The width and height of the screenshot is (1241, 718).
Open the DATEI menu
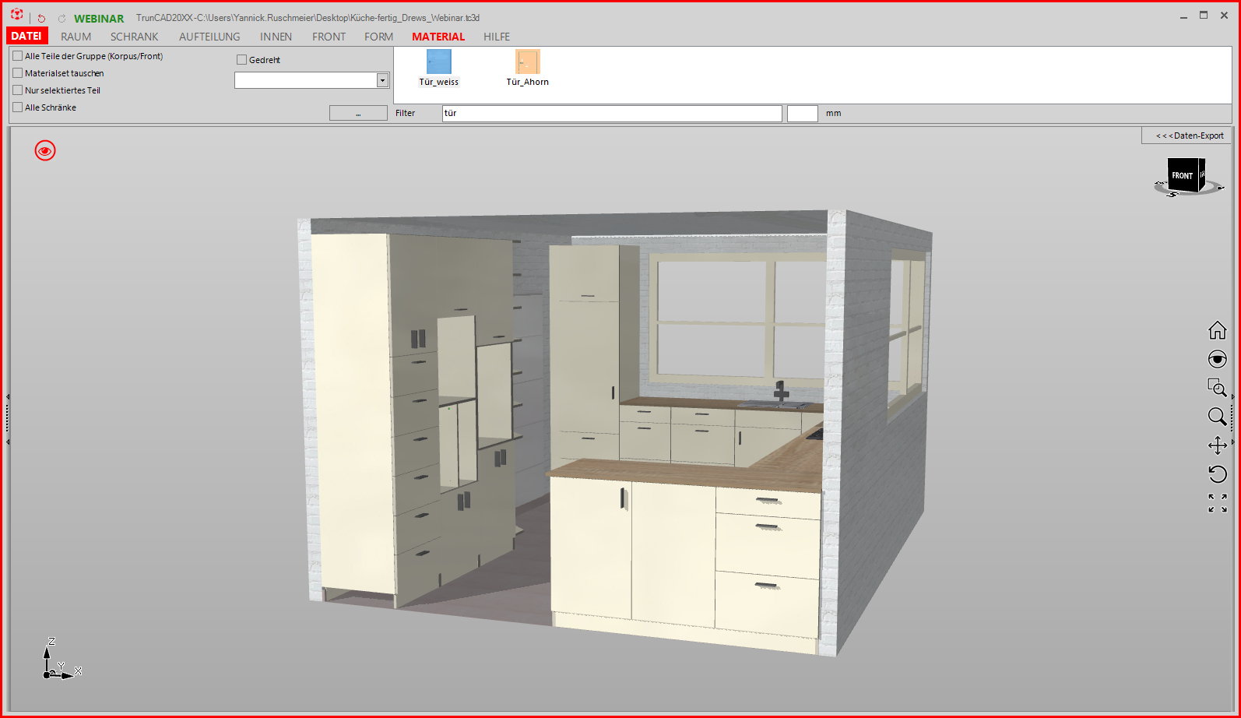click(x=26, y=36)
